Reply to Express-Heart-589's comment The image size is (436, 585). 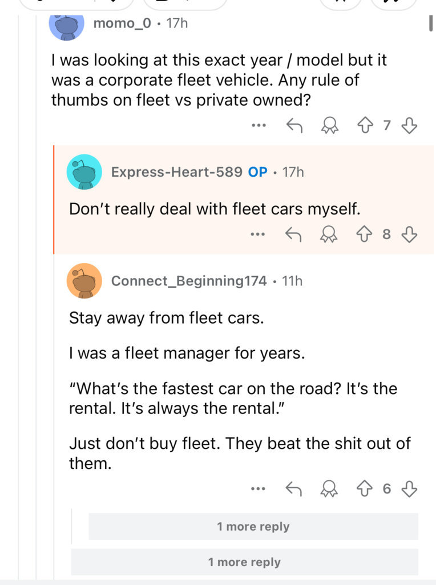293,234
